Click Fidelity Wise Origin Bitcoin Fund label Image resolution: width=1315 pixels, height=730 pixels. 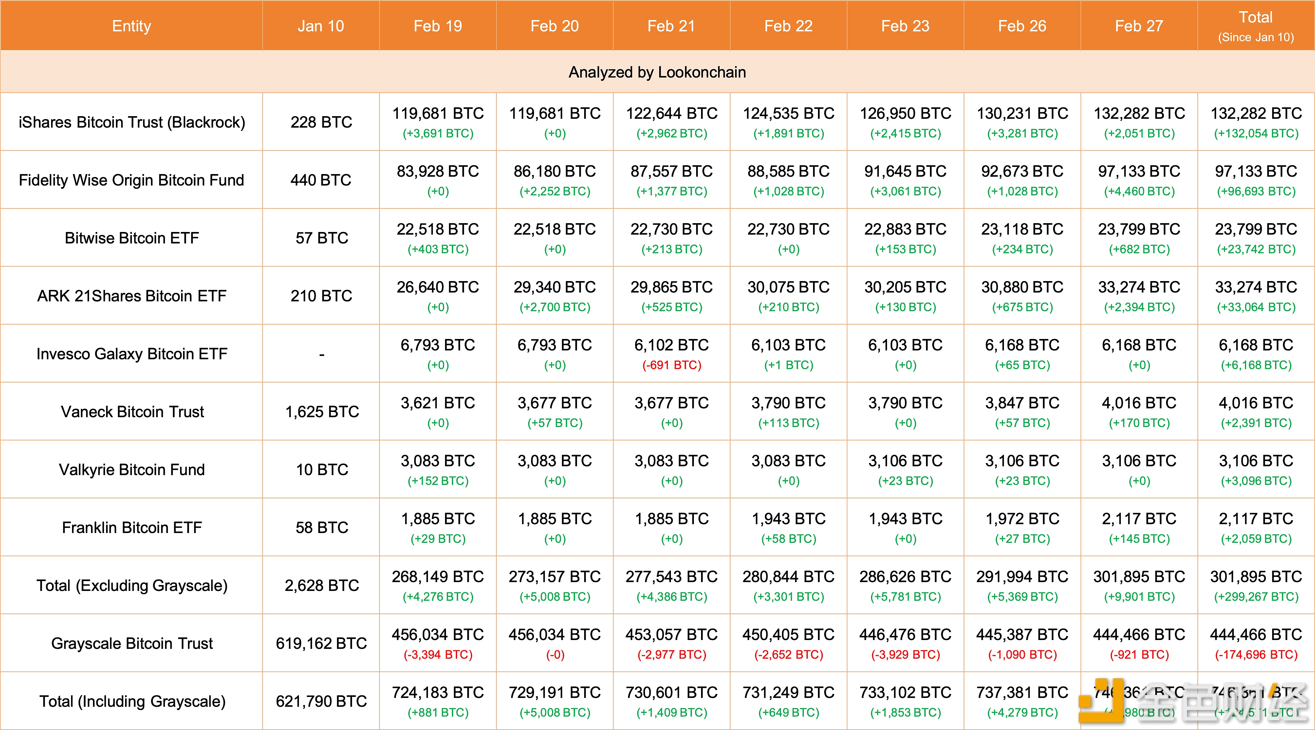pos(131,180)
